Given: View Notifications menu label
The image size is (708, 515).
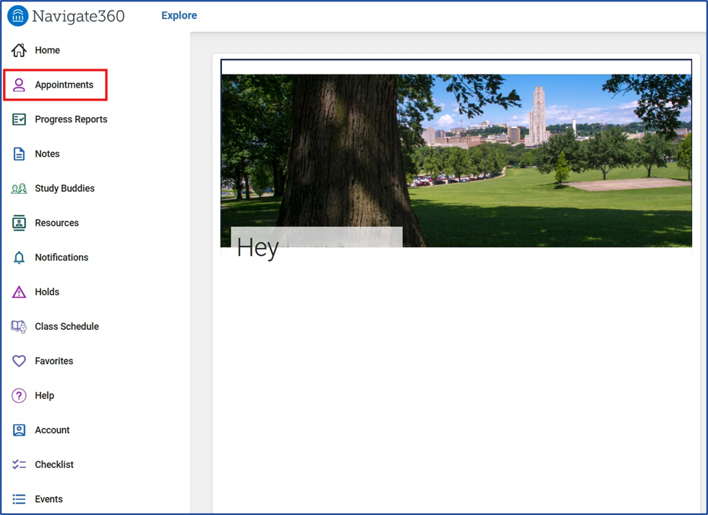Looking at the screenshot, I should [62, 257].
